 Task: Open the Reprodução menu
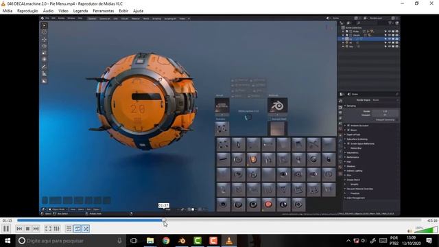pyautogui.click(x=27, y=11)
